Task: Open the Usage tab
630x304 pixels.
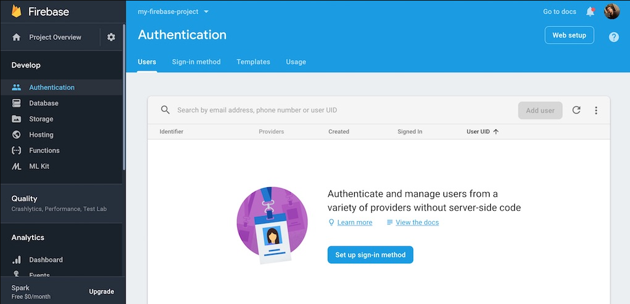Action: [x=296, y=62]
